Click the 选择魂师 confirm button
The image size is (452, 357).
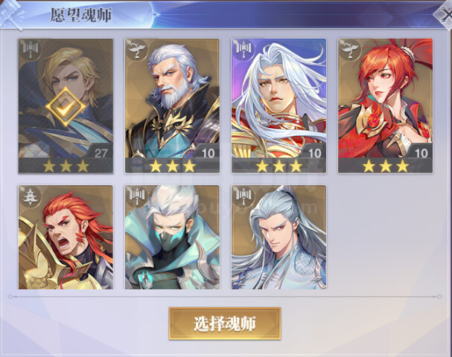pyautogui.click(x=225, y=324)
